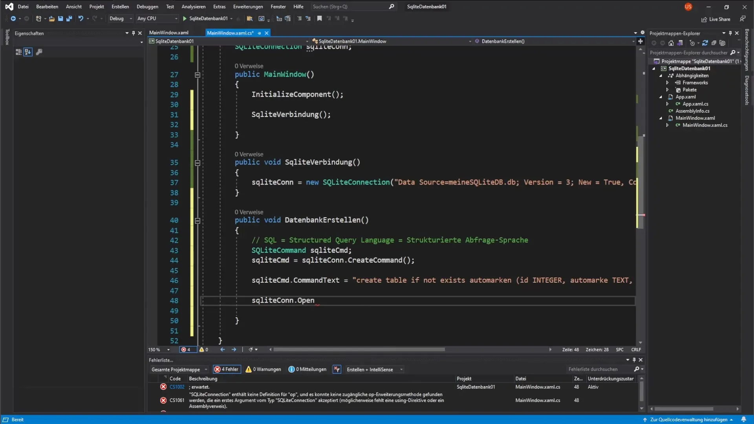This screenshot has height=424, width=754.
Task: Open the Debuggen menu
Action: click(147, 7)
